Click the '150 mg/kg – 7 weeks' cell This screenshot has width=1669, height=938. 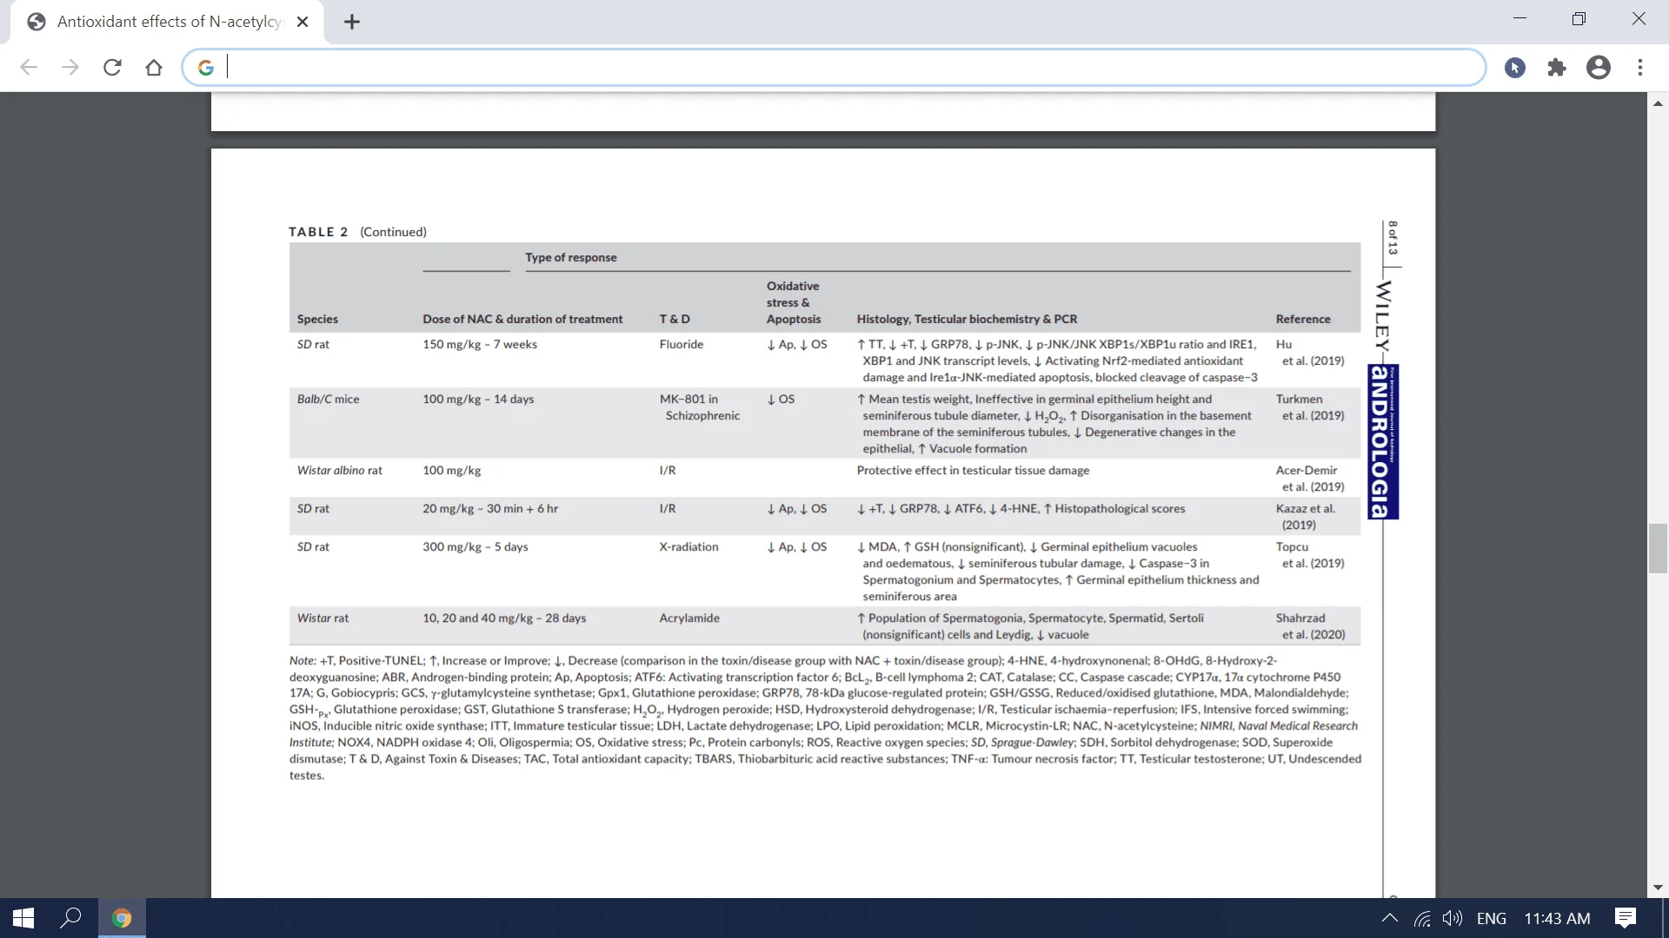tap(480, 344)
